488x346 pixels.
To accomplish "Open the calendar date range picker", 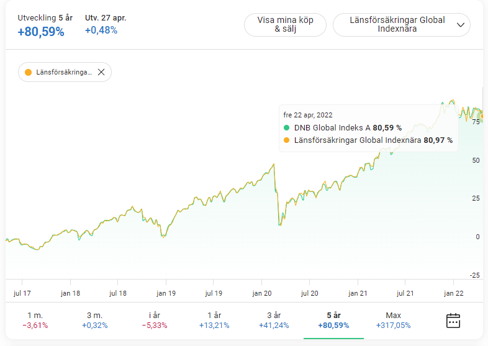I will coord(453,321).
